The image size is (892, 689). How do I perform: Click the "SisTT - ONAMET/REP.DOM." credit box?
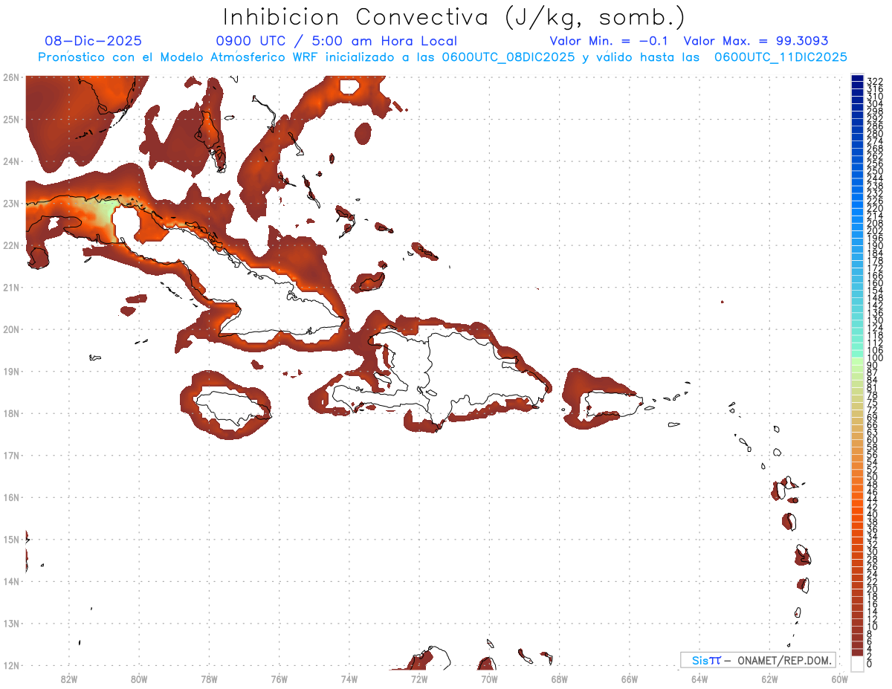(757, 660)
